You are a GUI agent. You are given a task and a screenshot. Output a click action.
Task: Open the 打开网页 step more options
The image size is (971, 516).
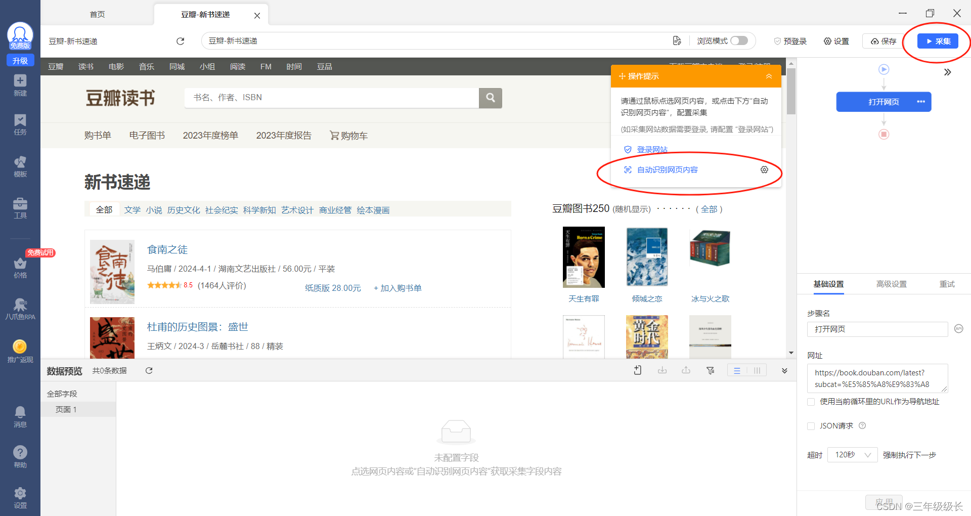pyautogui.click(x=921, y=102)
